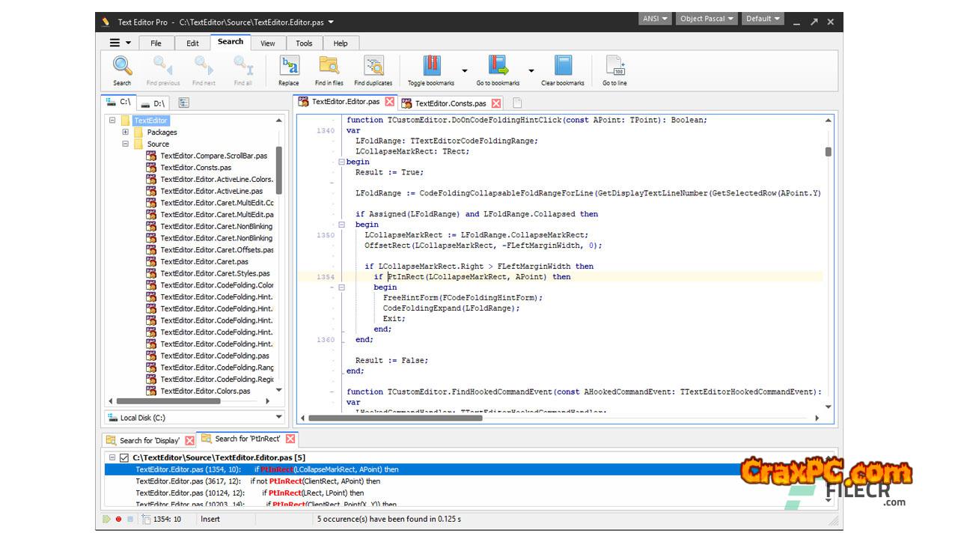Click the Search magnifier icon in ribbon
958x539 pixels.
[122, 66]
